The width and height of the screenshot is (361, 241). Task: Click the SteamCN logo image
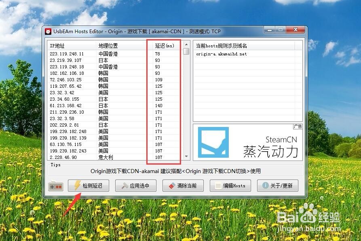tap(213, 142)
